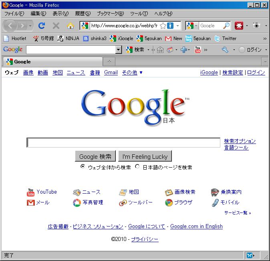Open the NINJA bookmark
This screenshot has width=270, height=261.
coord(69,38)
